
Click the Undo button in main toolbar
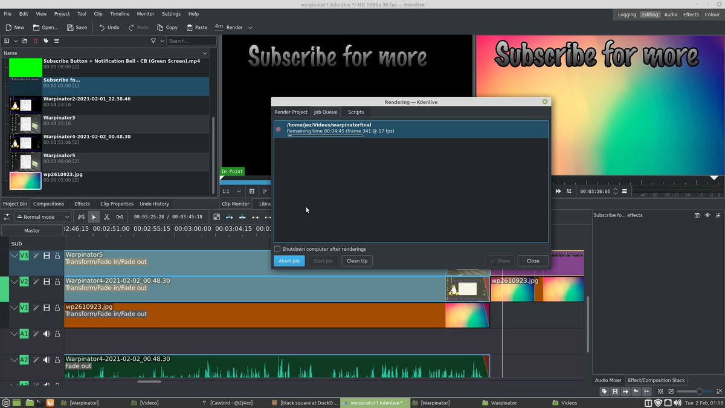[109, 27]
